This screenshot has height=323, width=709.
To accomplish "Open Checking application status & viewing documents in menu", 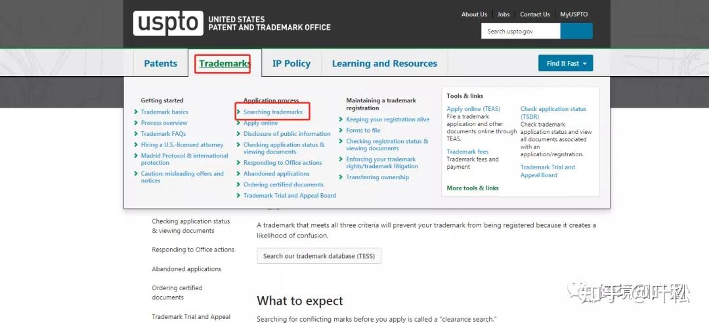I will click(x=284, y=148).
